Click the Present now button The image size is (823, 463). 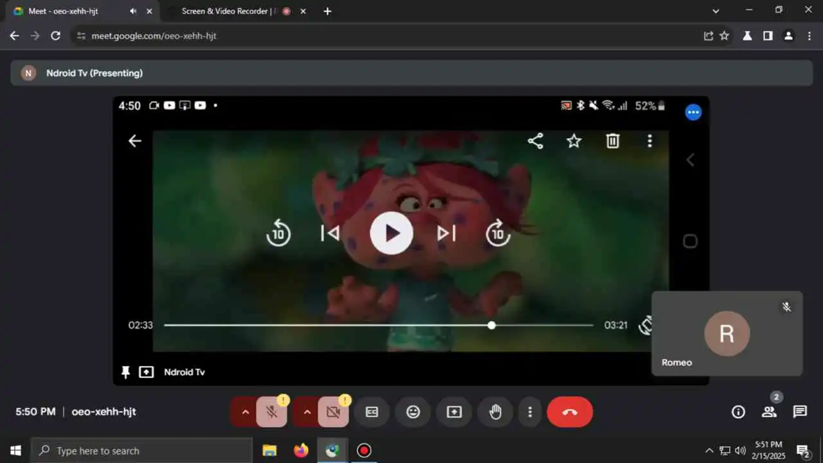[454, 412]
